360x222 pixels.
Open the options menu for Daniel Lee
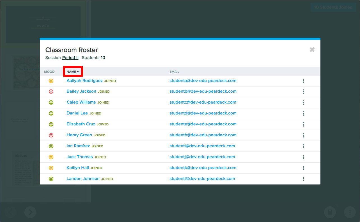click(x=303, y=113)
